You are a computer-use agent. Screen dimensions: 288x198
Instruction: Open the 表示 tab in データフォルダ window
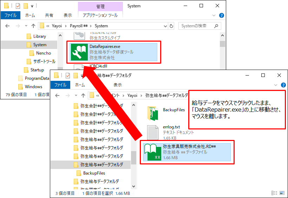click(x=118, y=85)
